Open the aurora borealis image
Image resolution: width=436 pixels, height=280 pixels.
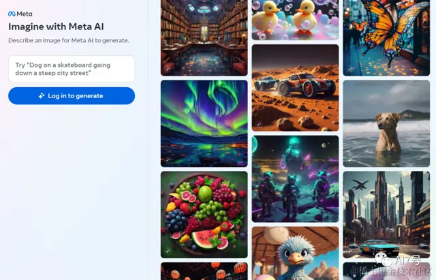pyautogui.click(x=204, y=123)
